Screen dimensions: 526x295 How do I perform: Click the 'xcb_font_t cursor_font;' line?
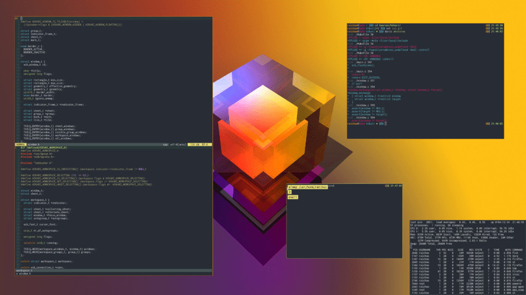point(40,224)
